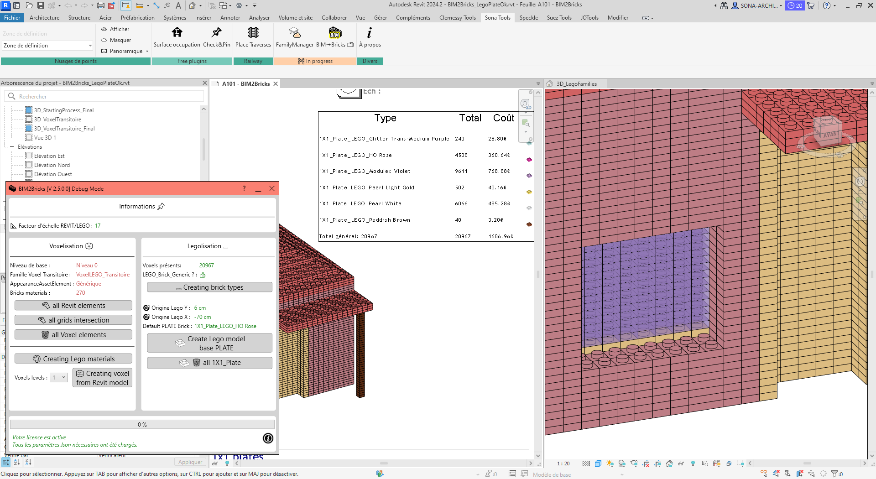Open the Surface occupation plugin
The height and width of the screenshot is (479, 876).
(x=177, y=37)
